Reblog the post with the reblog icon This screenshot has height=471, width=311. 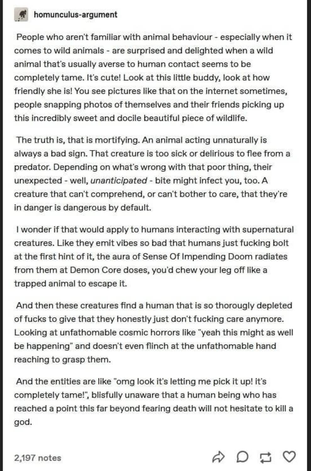click(266, 457)
